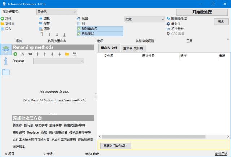The width and height of the screenshot is (231, 157).
Task: Collapse the ribbon with the double chevron
Action: [227, 38]
